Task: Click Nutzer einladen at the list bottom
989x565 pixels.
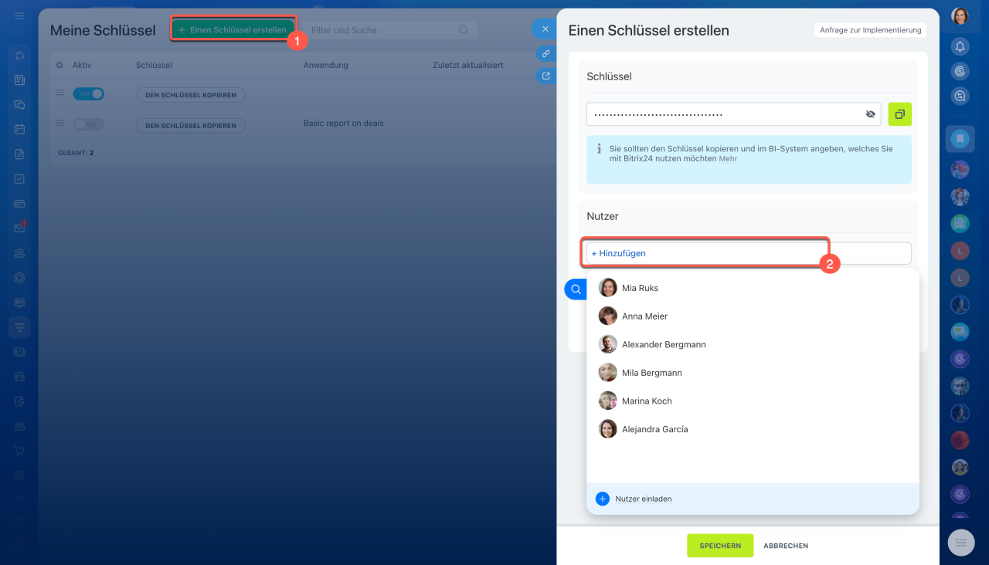Action: (644, 499)
